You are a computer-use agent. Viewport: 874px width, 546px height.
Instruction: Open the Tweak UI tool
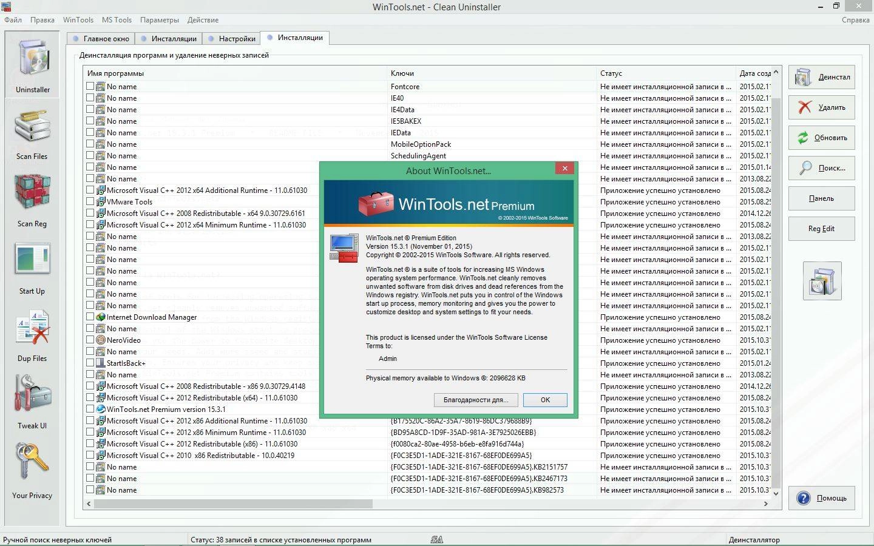32,402
